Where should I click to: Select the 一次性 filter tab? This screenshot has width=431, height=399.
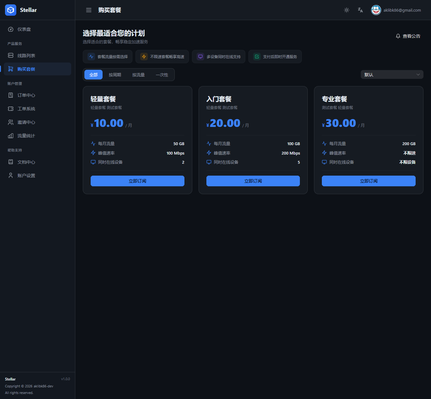[162, 75]
